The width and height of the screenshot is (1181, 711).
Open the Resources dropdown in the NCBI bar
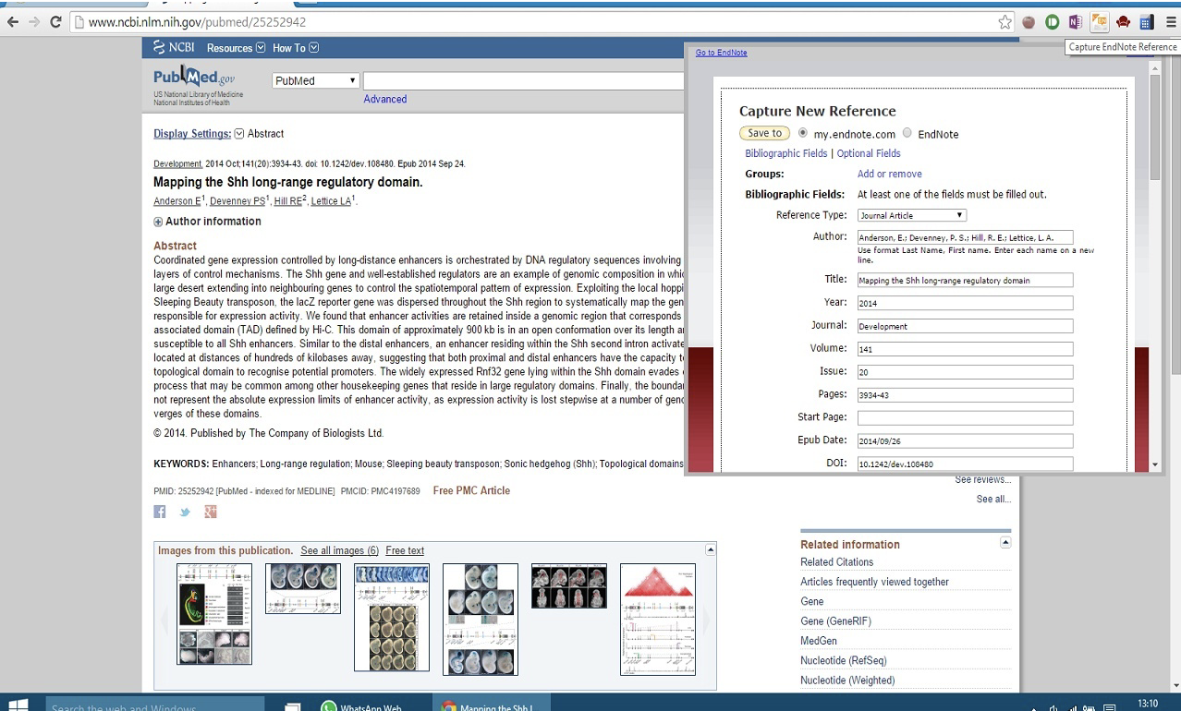[x=236, y=48]
